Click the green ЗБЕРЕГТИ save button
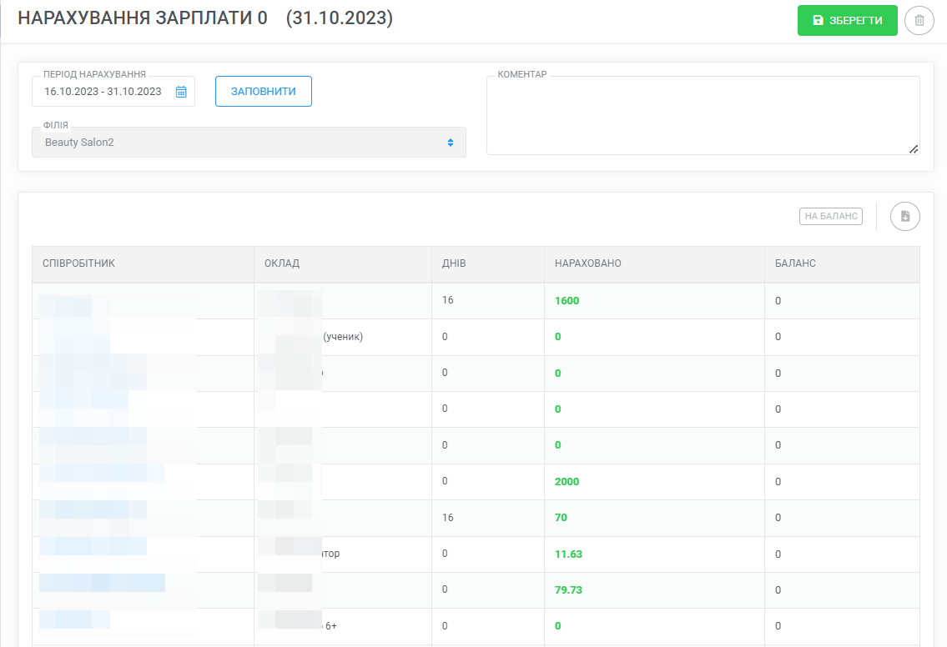Viewport: 947px width, 647px height. (x=847, y=21)
